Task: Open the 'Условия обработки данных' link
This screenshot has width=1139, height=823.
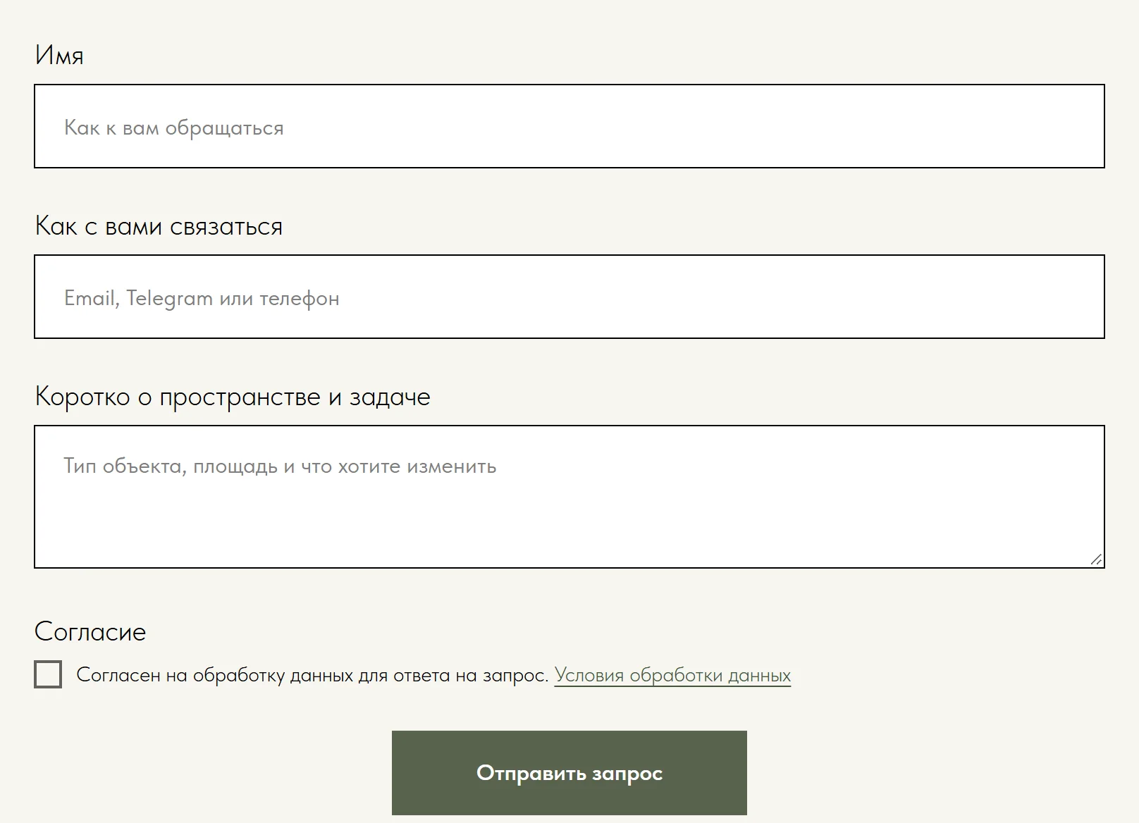Action: [x=672, y=675]
